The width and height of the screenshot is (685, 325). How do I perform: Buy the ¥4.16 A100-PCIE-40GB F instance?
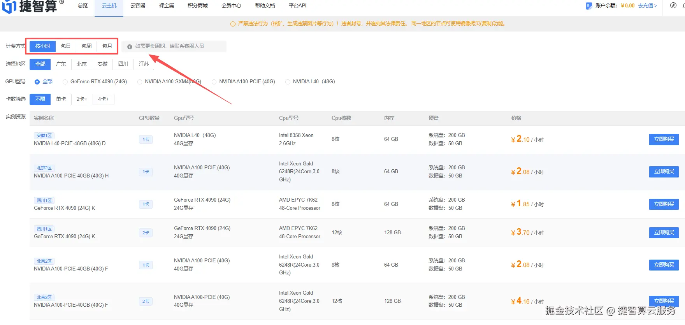tap(664, 301)
